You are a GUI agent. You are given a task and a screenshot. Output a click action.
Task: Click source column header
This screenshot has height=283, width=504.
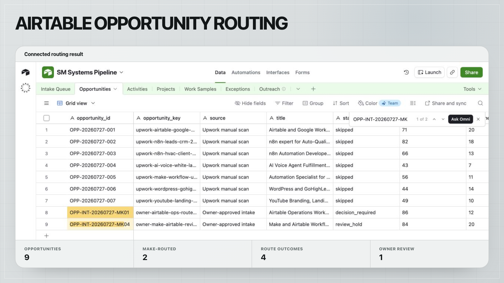click(x=233, y=118)
